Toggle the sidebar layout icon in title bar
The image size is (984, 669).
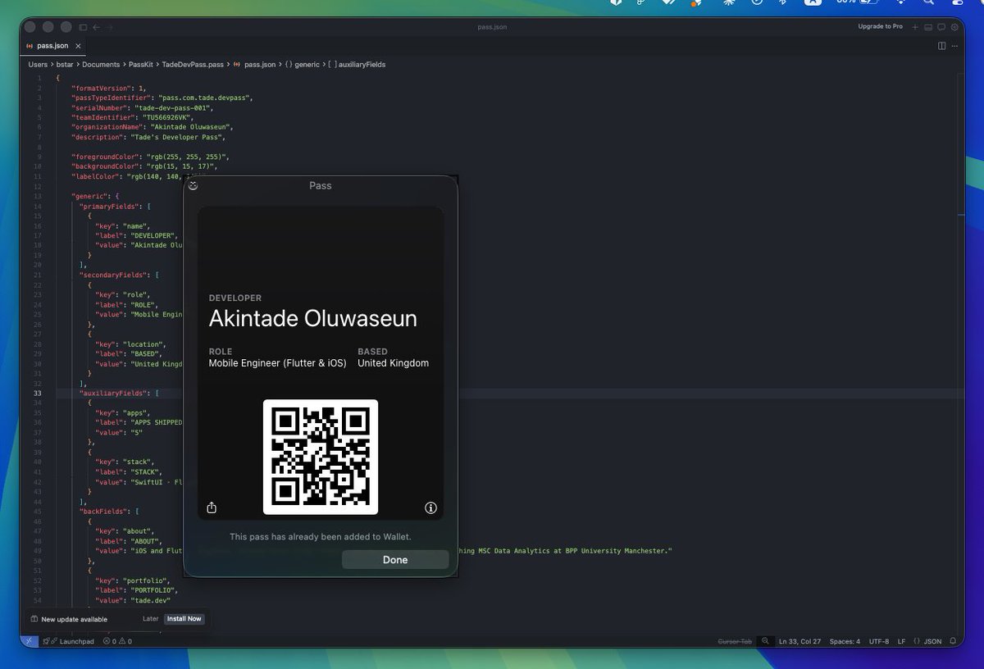click(x=83, y=27)
